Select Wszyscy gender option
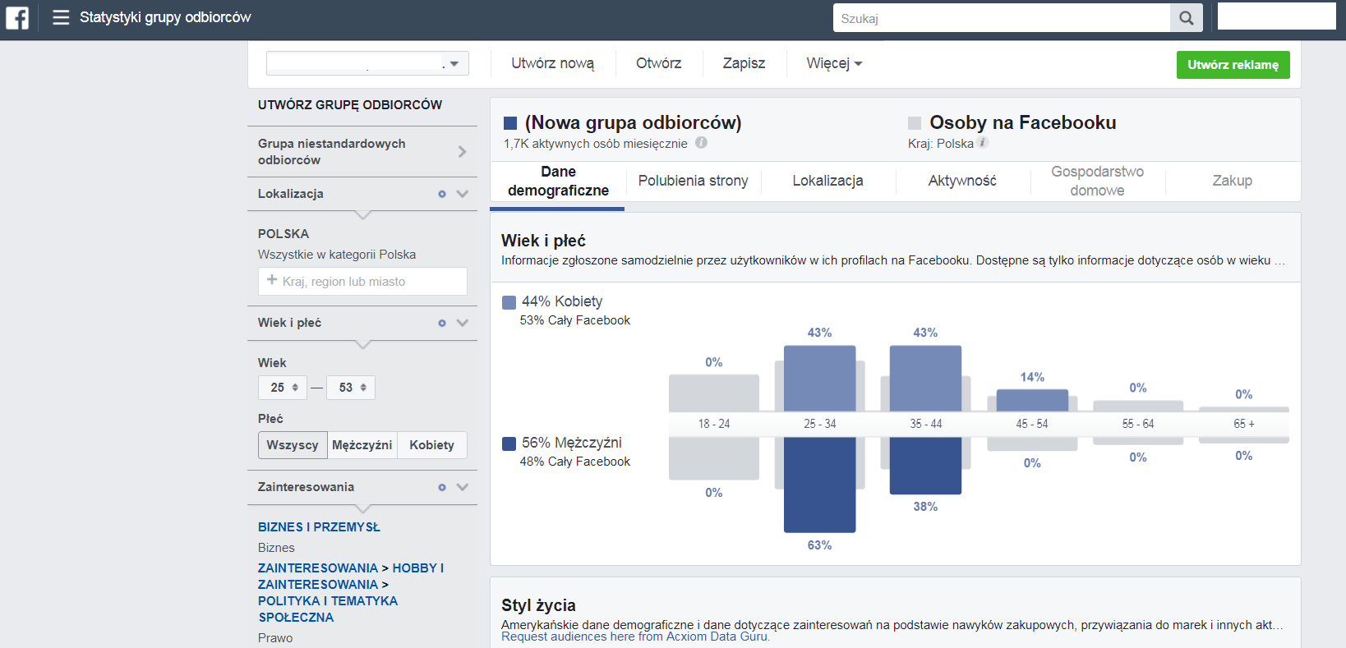 click(x=293, y=445)
